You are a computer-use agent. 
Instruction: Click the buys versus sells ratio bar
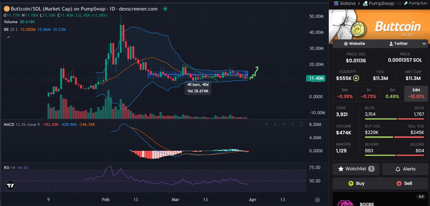(x=395, y=119)
